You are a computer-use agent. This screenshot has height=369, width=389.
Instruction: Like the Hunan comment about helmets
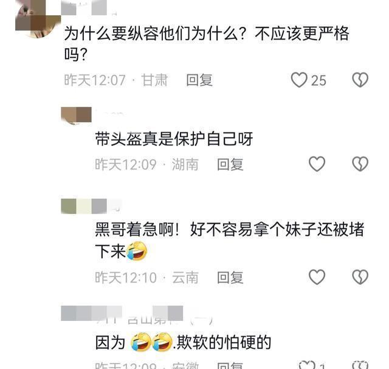click(317, 164)
